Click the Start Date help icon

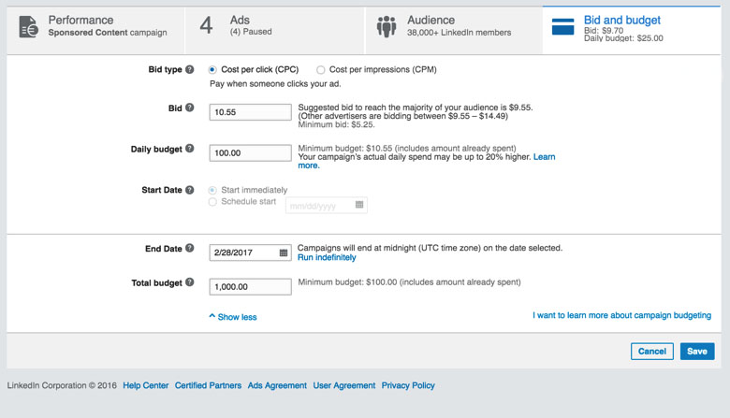[x=190, y=190]
